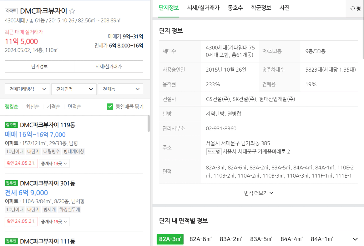The image size is (364, 246).
Task: Open the 전체동 dropdown
Action: [121, 89]
